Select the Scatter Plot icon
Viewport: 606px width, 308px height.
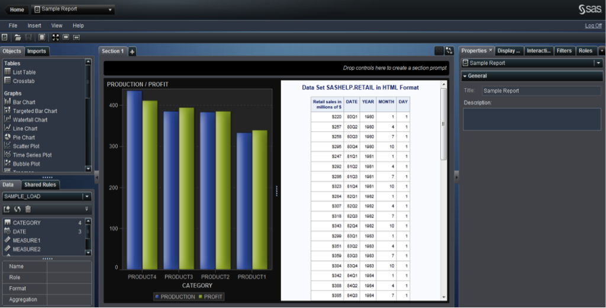(x=7, y=146)
